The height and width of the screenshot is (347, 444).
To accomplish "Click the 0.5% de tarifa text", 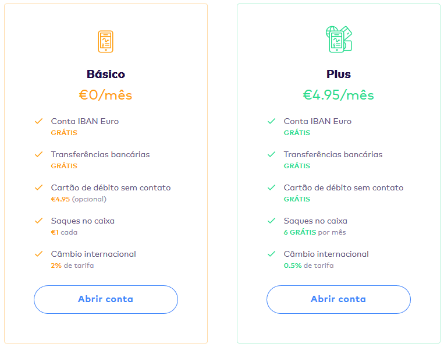I will [x=308, y=265].
